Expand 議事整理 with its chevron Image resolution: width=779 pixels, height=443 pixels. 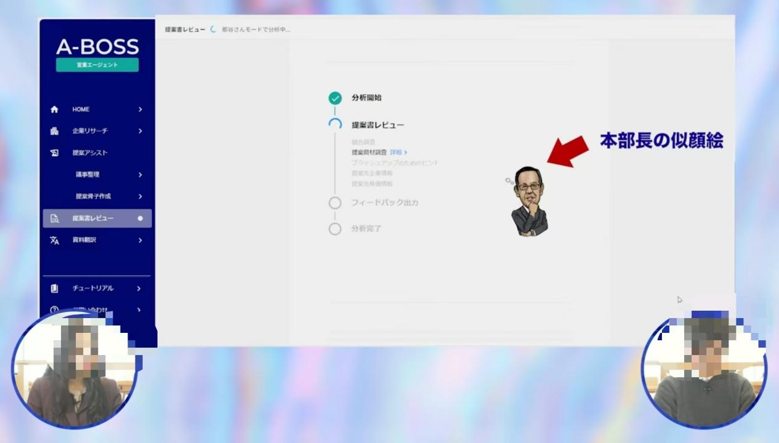pyautogui.click(x=140, y=175)
